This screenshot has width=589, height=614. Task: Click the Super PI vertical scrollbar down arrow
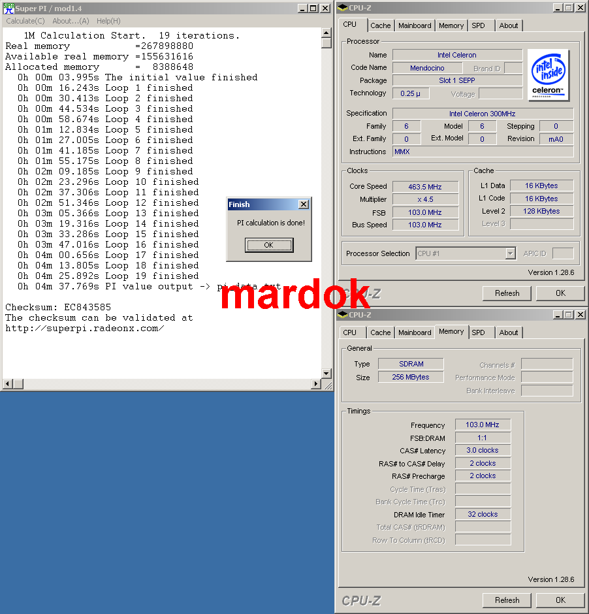326,374
